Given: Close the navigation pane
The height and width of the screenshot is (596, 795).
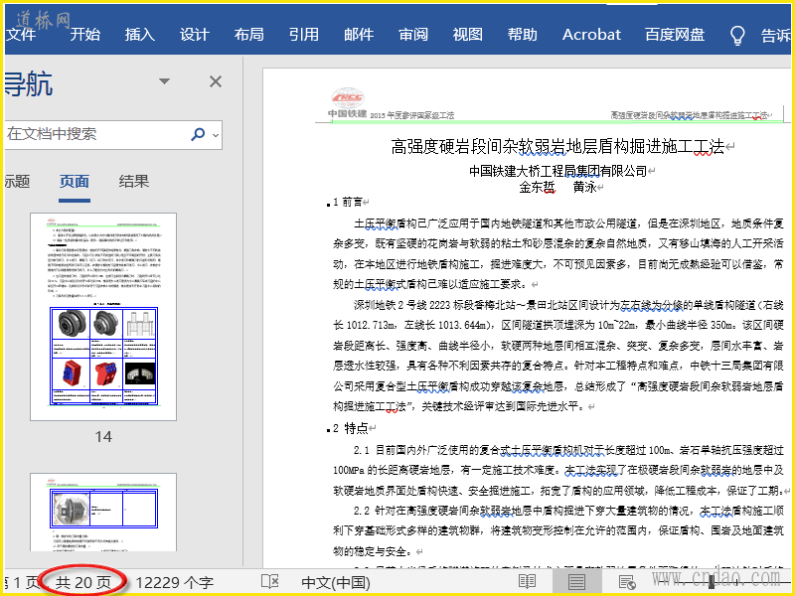Looking at the screenshot, I should tap(215, 82).
